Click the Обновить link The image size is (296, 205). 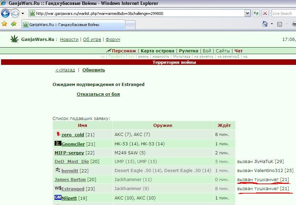coord(94,70)
